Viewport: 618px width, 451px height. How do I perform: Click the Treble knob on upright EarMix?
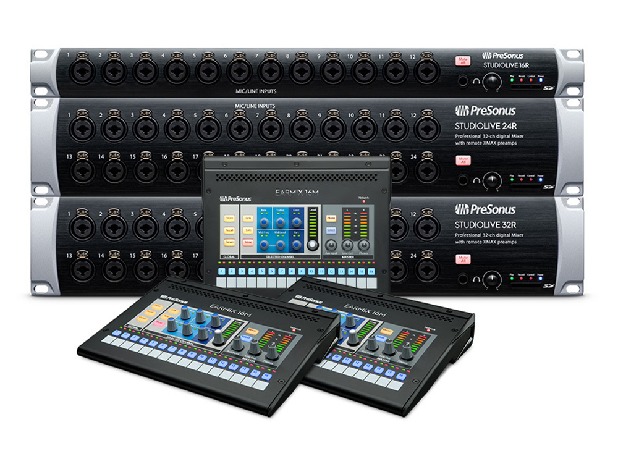click(x=280, y=222)
